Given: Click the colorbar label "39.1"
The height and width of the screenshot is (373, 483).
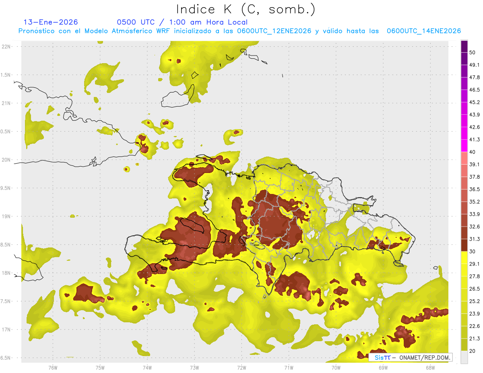Looking at the screenshot, I should click(x=474, y=165).
